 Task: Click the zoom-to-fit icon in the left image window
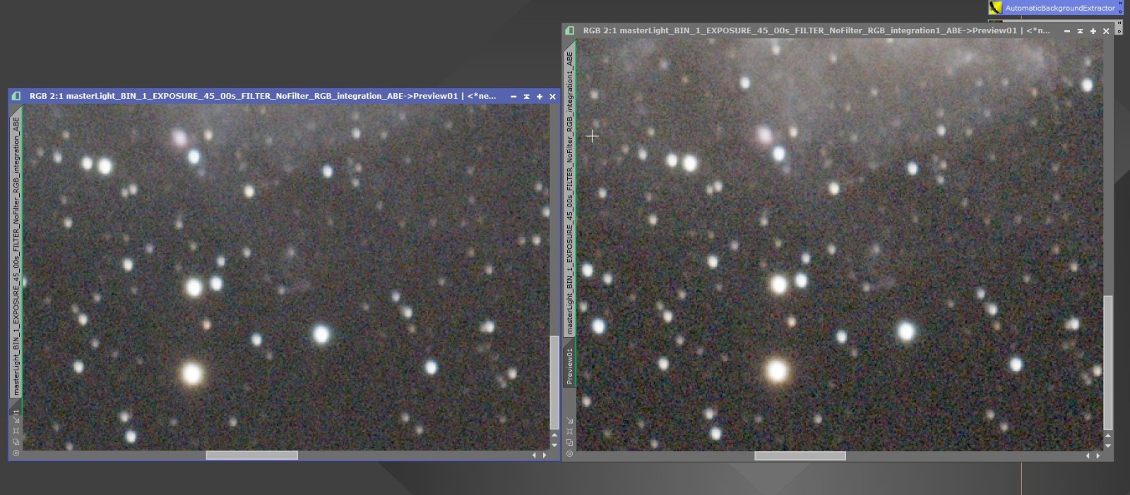tap(16, 431)
